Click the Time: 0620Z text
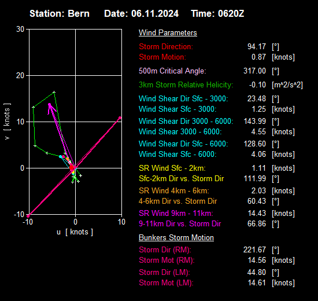Image resolution: width=318 pixels, height=301 pixels. (x=217, y=14)
